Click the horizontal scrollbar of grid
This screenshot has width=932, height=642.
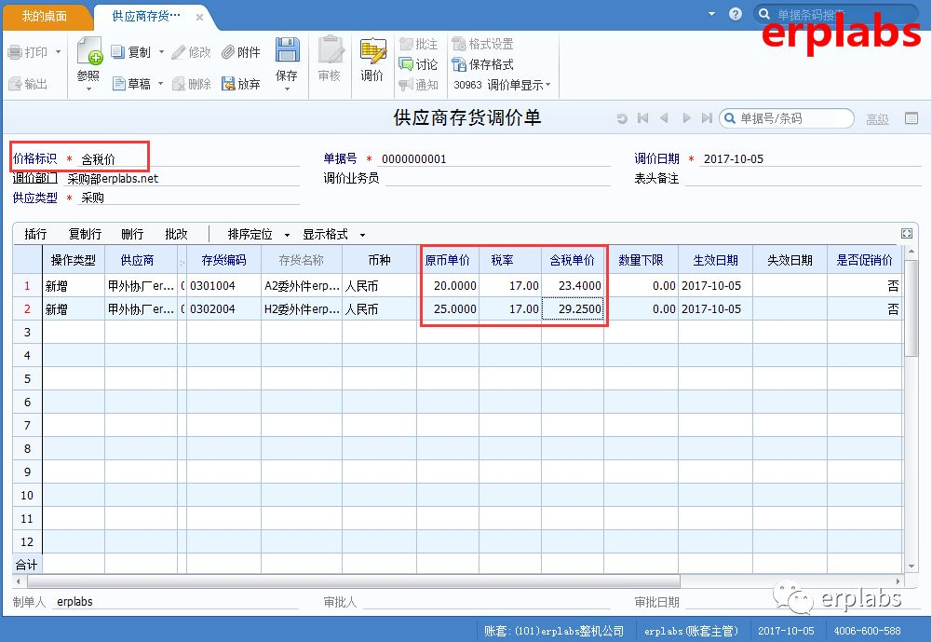click(x=354, y=581)
